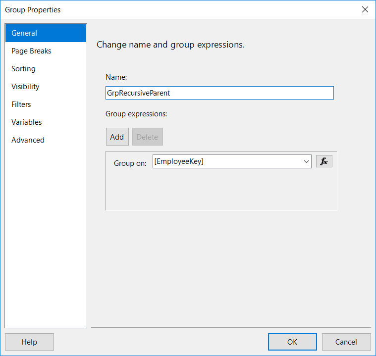The height and width of the screenshot is (356, 376).
Task: Click the "Name:" label
Action: click(x=116, y=77)
